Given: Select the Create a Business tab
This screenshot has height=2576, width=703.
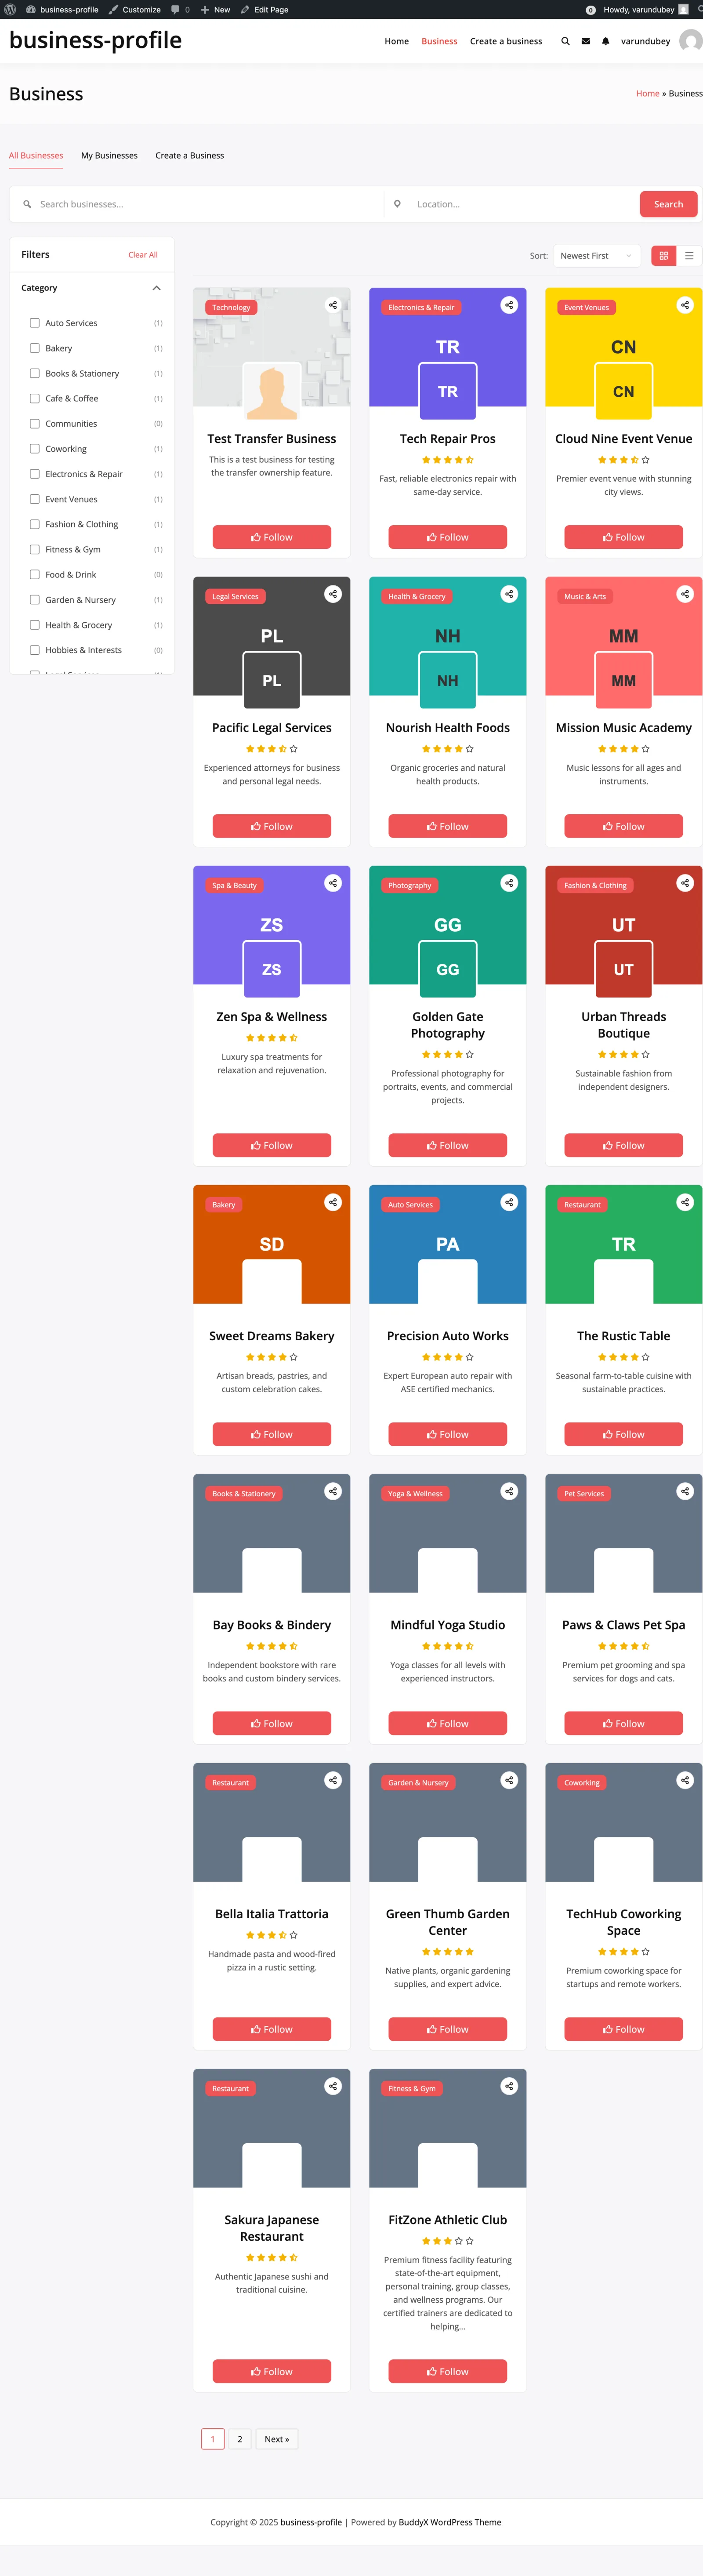Looking at the screenshot, I should (190, 156).
